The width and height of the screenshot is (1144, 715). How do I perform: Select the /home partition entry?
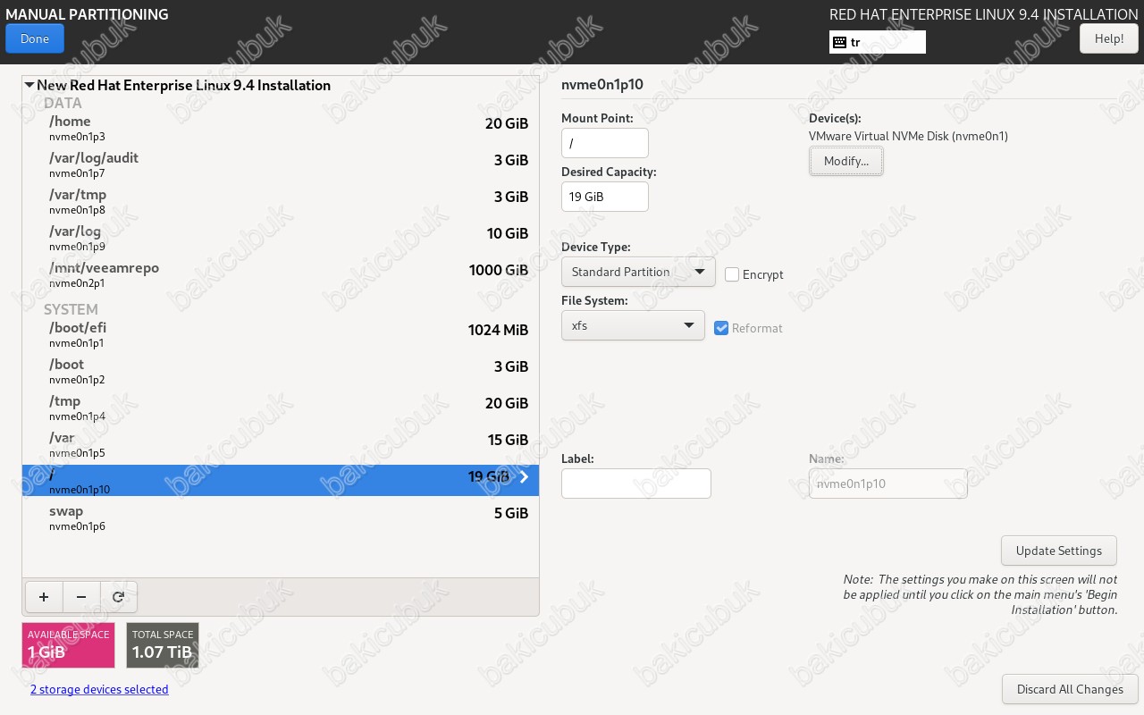click(x=280, y=128)
